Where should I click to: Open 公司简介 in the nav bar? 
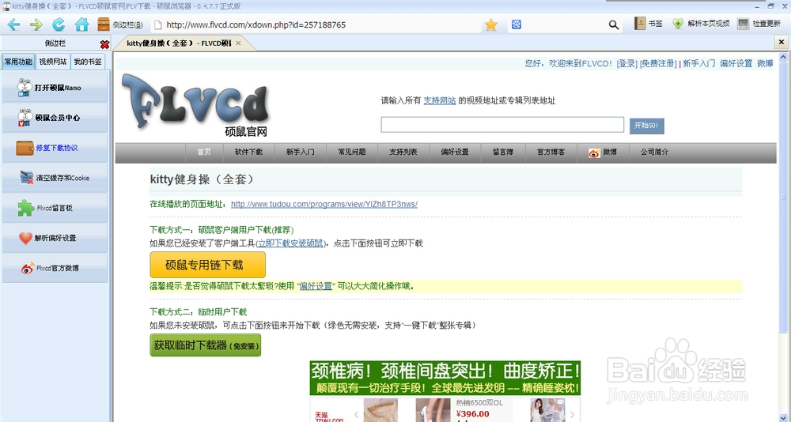[x=654, y=153]
